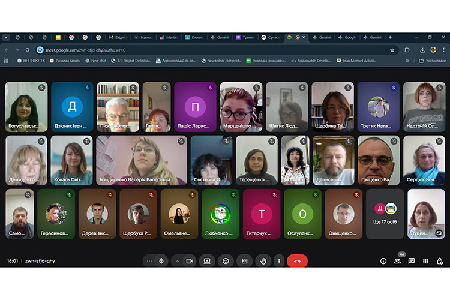Open meeting details info icon
The height and width of the screenshot is (300, 450).
pos(383,261)
